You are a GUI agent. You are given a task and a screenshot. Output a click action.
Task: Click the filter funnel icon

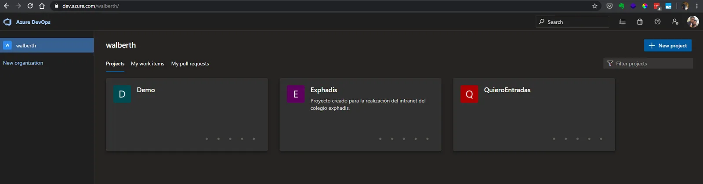[x=610, y=63]
